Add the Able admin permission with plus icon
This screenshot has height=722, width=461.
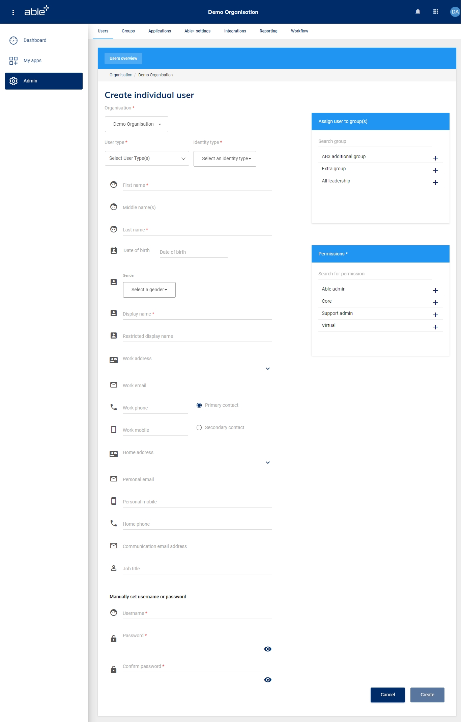(x=435, y=291)
